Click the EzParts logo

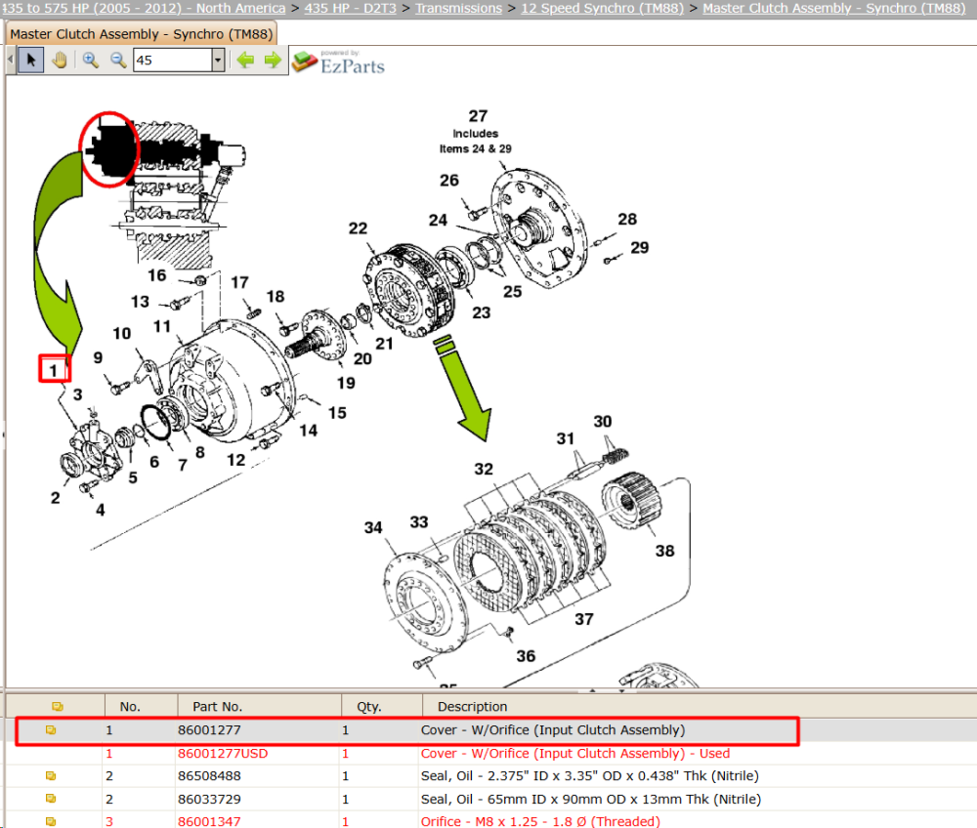[x=339, y=62]
